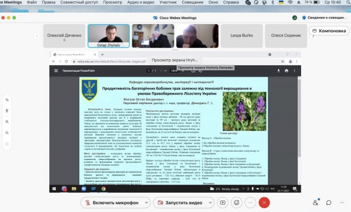The width and height of the screenshot is (351, 212).
Task: Open the chat panel icon
Action: click(329, 203)
